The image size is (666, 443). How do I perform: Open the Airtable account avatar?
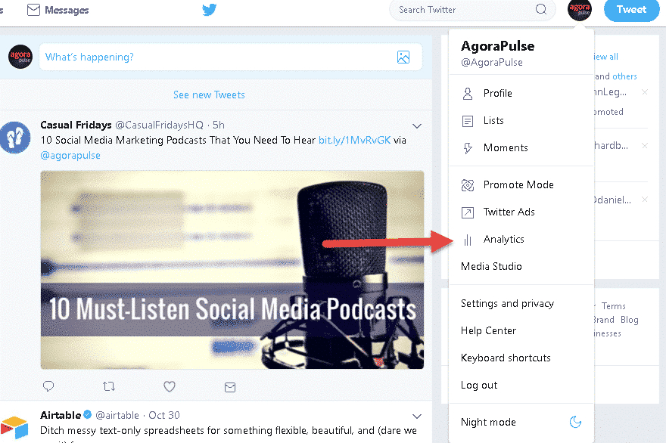14,427
